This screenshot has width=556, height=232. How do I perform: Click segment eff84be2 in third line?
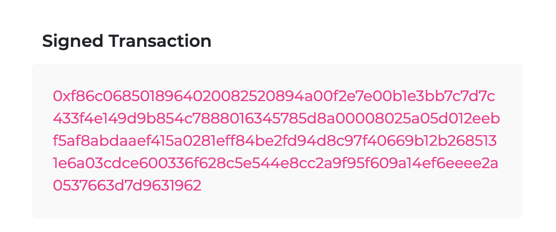(x=253, y=141)
